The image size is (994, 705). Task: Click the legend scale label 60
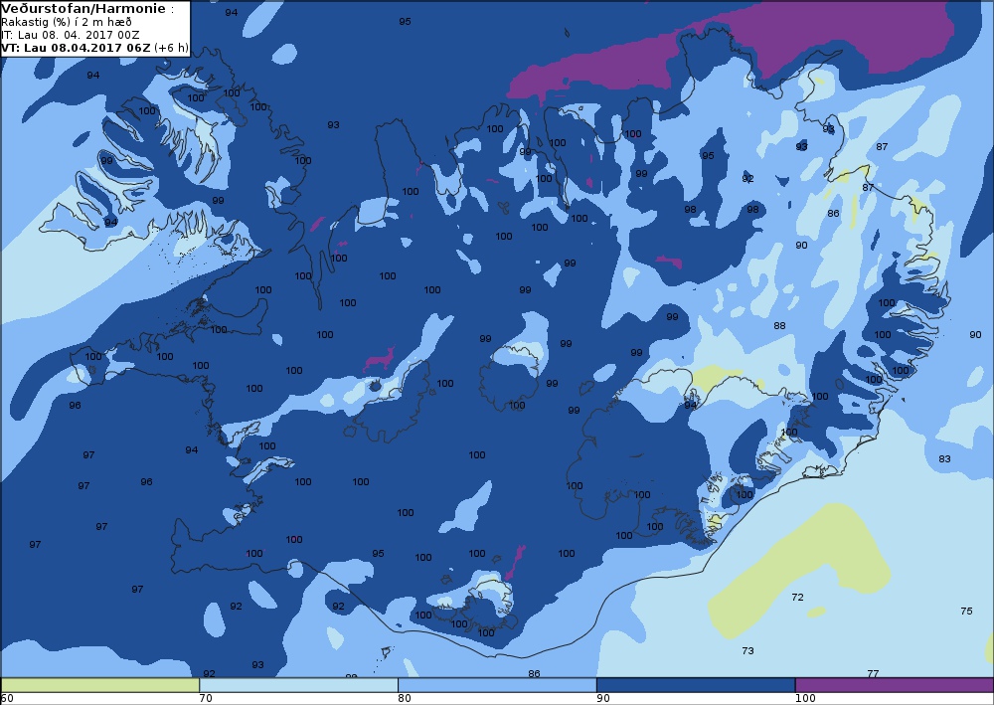(x=7, y=699)
